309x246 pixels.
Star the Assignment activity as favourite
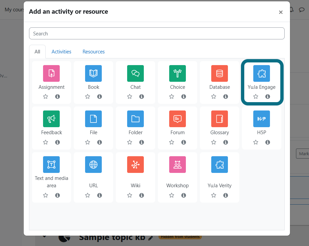(45, 96)
